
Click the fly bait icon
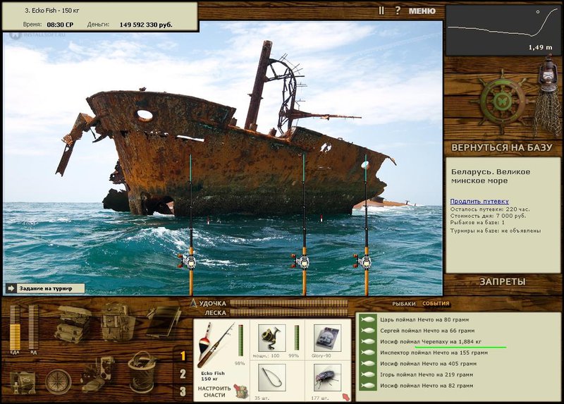pyautogui.click(x=327, y=377)
